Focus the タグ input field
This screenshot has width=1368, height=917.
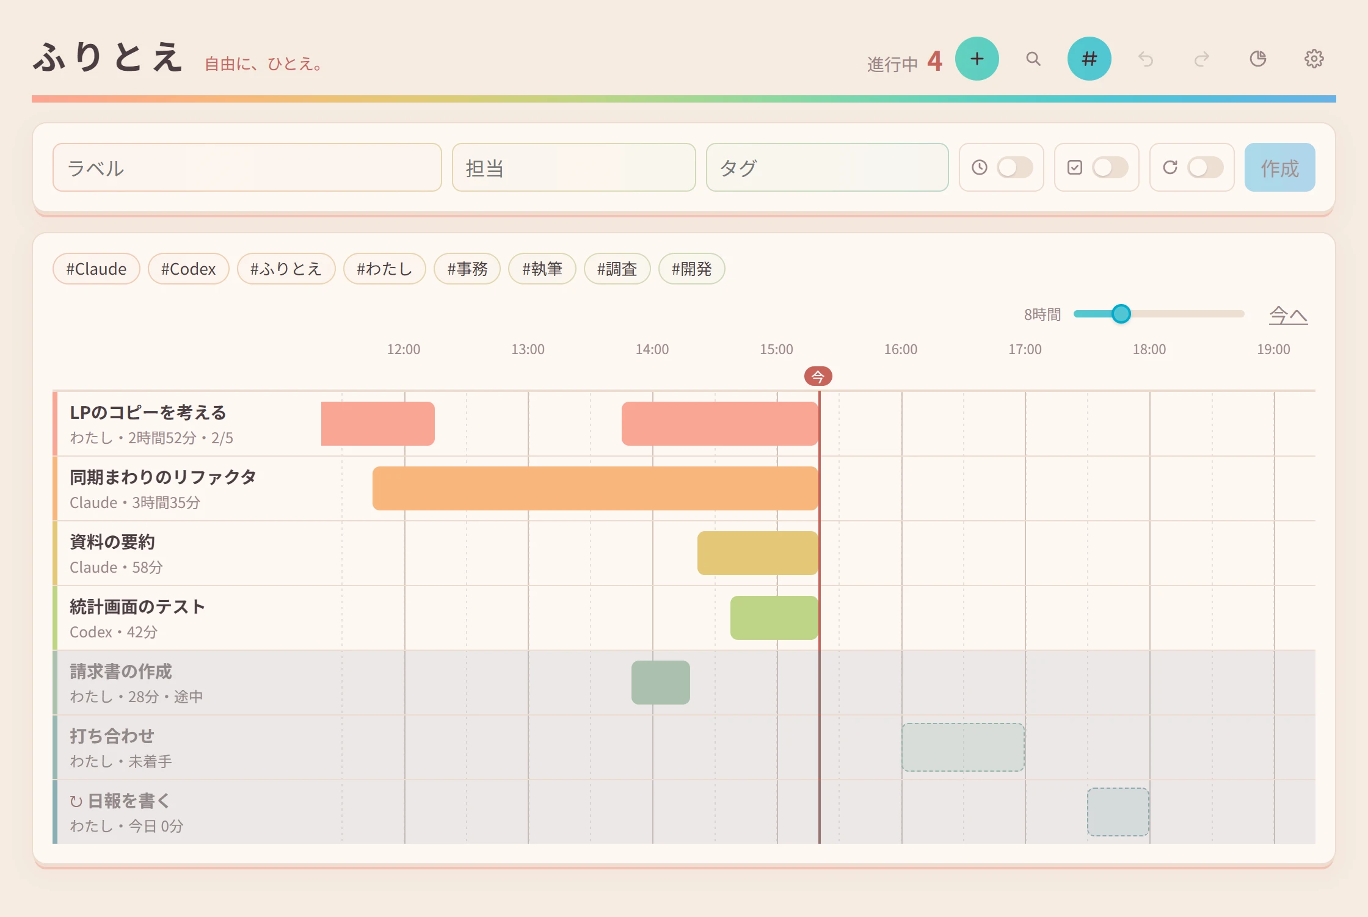[x=827, y=167]
